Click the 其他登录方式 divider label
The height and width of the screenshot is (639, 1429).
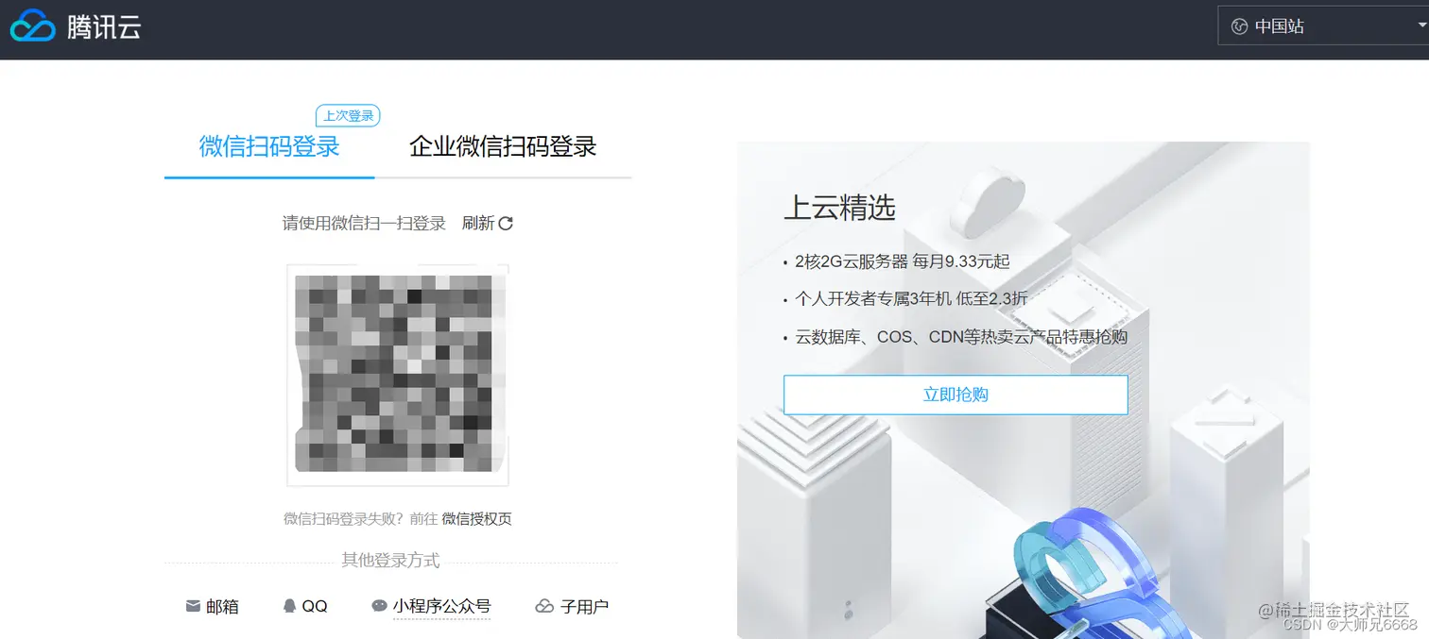tap(390, 560)
